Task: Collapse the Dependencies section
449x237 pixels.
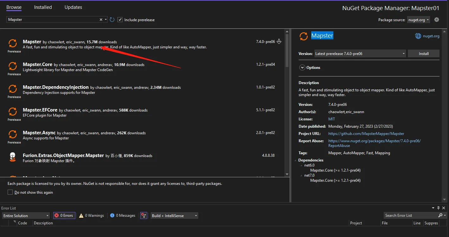Action: click(x=296, y=160)
